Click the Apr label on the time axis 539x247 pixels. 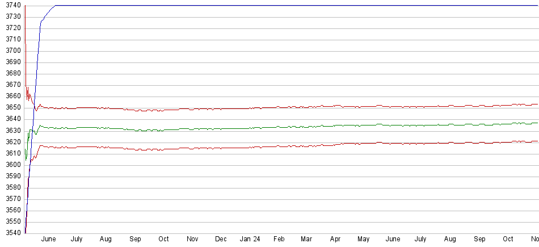pos(335,240)
